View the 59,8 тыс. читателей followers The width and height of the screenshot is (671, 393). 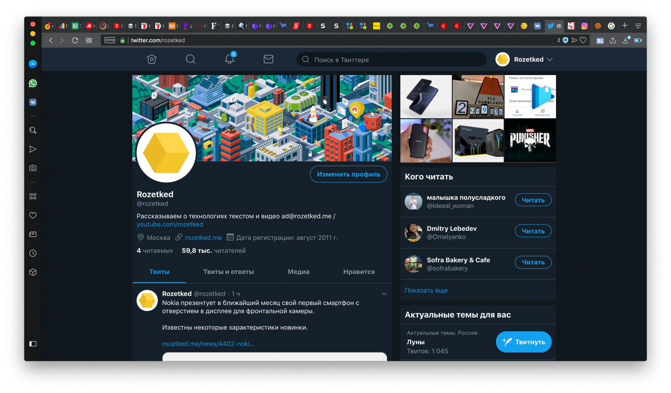tap(214, 251)
